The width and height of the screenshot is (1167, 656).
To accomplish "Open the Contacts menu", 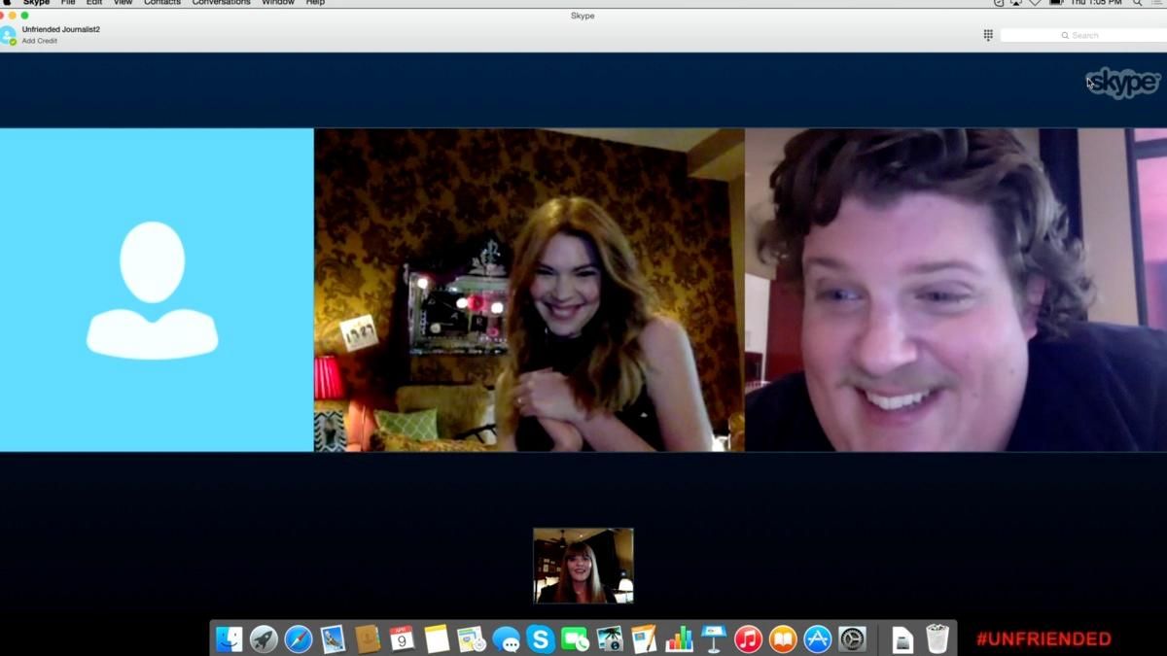I will pyautogui.click(x=162, y=3).
